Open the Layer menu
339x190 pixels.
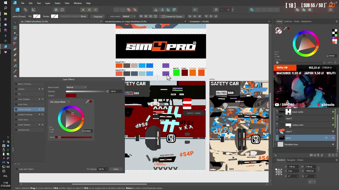[x=48, y=3]
